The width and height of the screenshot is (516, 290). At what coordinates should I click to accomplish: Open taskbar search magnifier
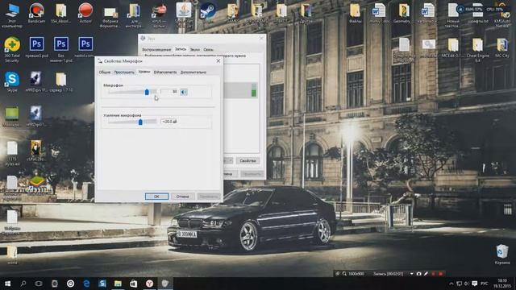23,284
